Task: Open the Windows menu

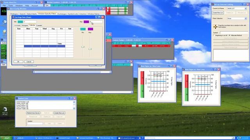Action: coord(19,5)
